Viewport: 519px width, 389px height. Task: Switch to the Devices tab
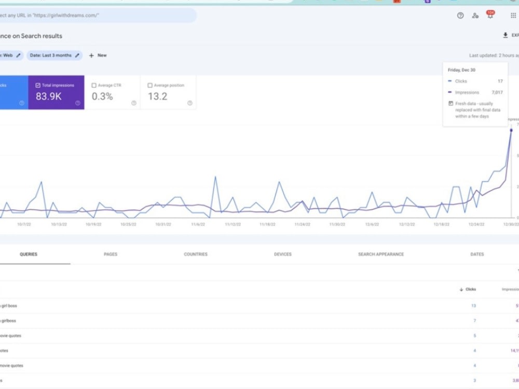283,254
